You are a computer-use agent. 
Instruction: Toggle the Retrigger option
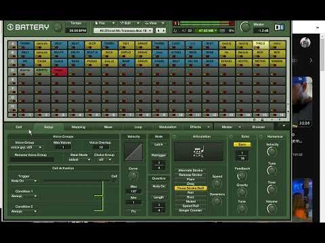tap(158, 155)
